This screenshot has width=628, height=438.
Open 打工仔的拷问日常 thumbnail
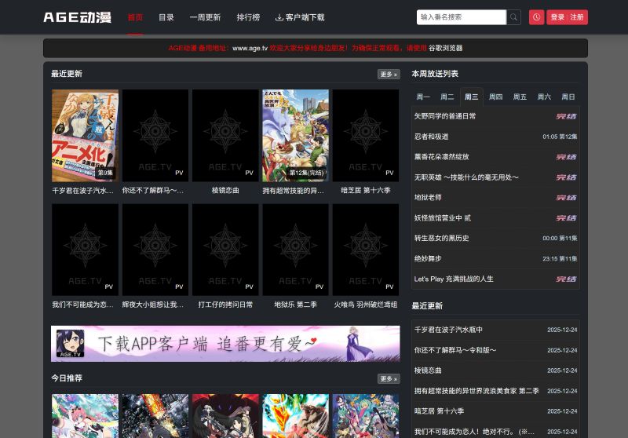tap(225, 250)
